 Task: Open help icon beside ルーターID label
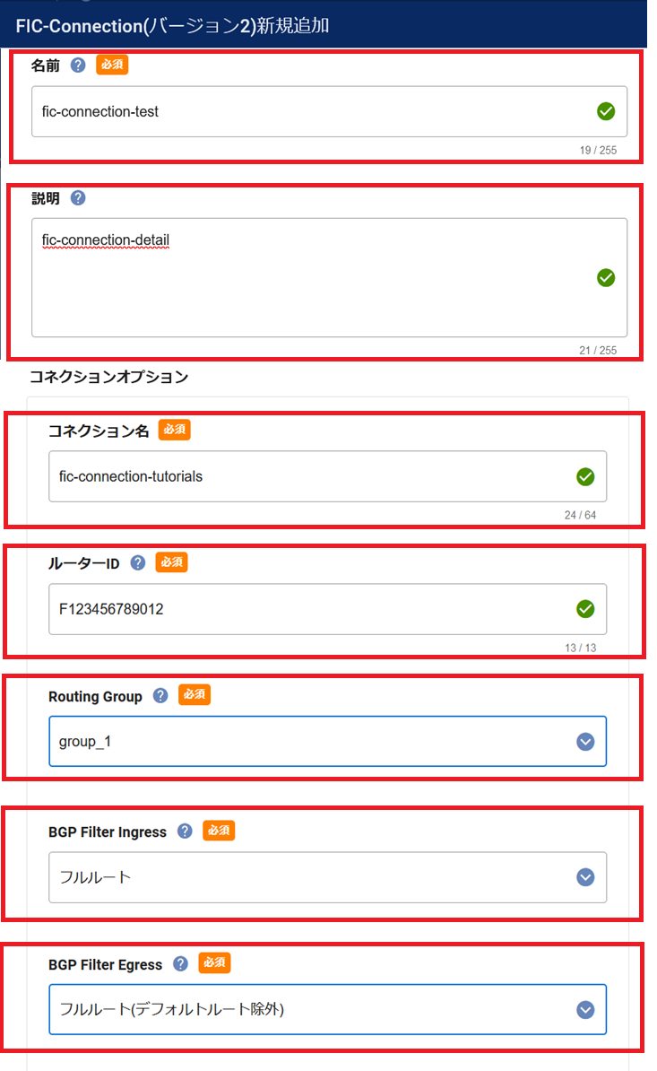(x=138, y=562)
